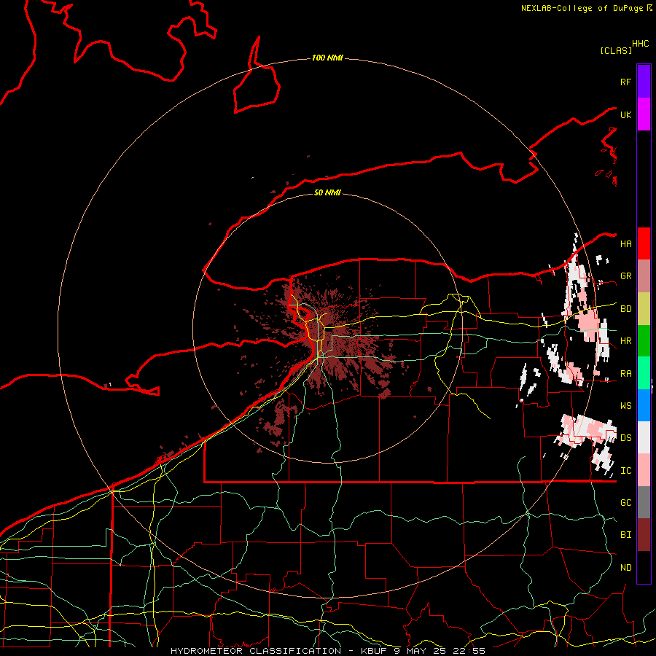Image resolution: width=656 pixels, height=656 pixels.
Task: Click the light pink IC legend swatch
Action: pos(644,470)
